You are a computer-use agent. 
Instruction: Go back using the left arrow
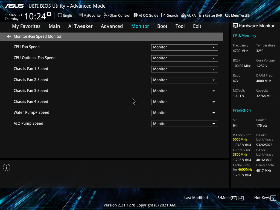[9, 37]
